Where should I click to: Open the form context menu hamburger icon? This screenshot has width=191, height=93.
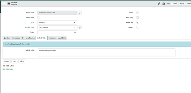tap(9, 3)
